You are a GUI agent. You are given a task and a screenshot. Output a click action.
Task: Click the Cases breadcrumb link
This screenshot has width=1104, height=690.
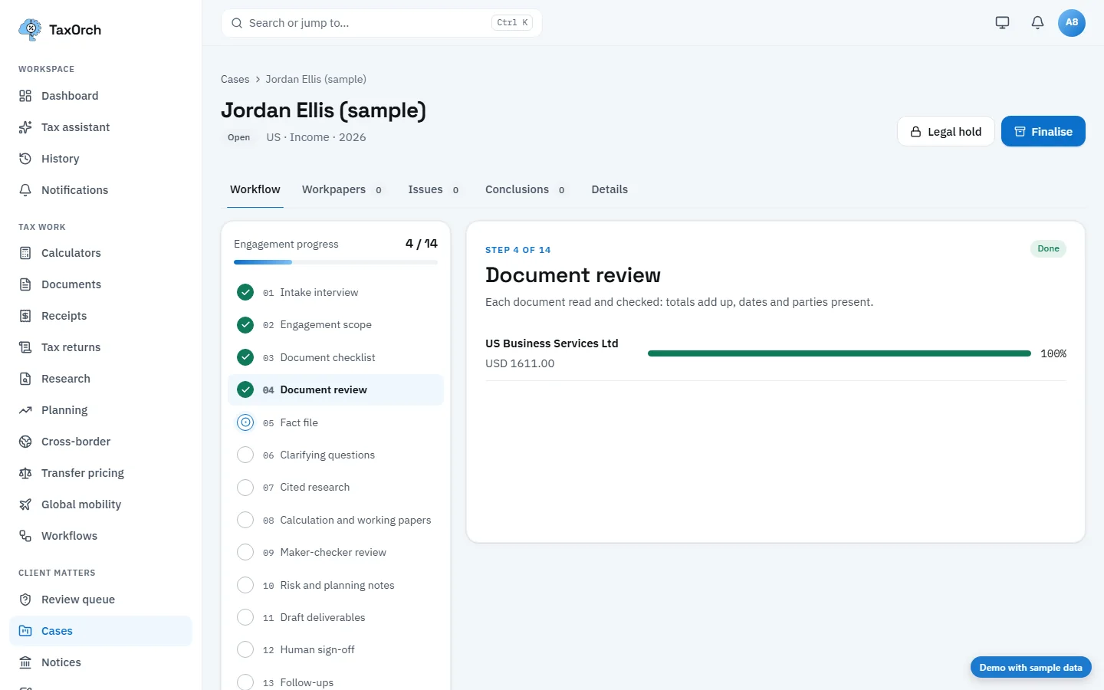235,79
